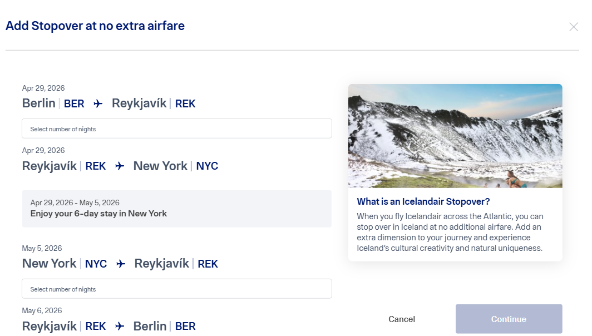Click the Berlin destination on final leg
The image size is (592, 336).
pos(150,326)
